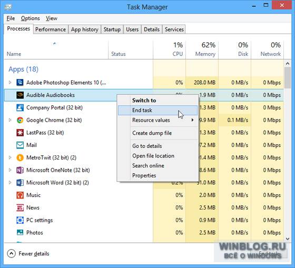Sort by Memory usage column
The width and height of the screenshot is (295, 268).
(202, 49)
